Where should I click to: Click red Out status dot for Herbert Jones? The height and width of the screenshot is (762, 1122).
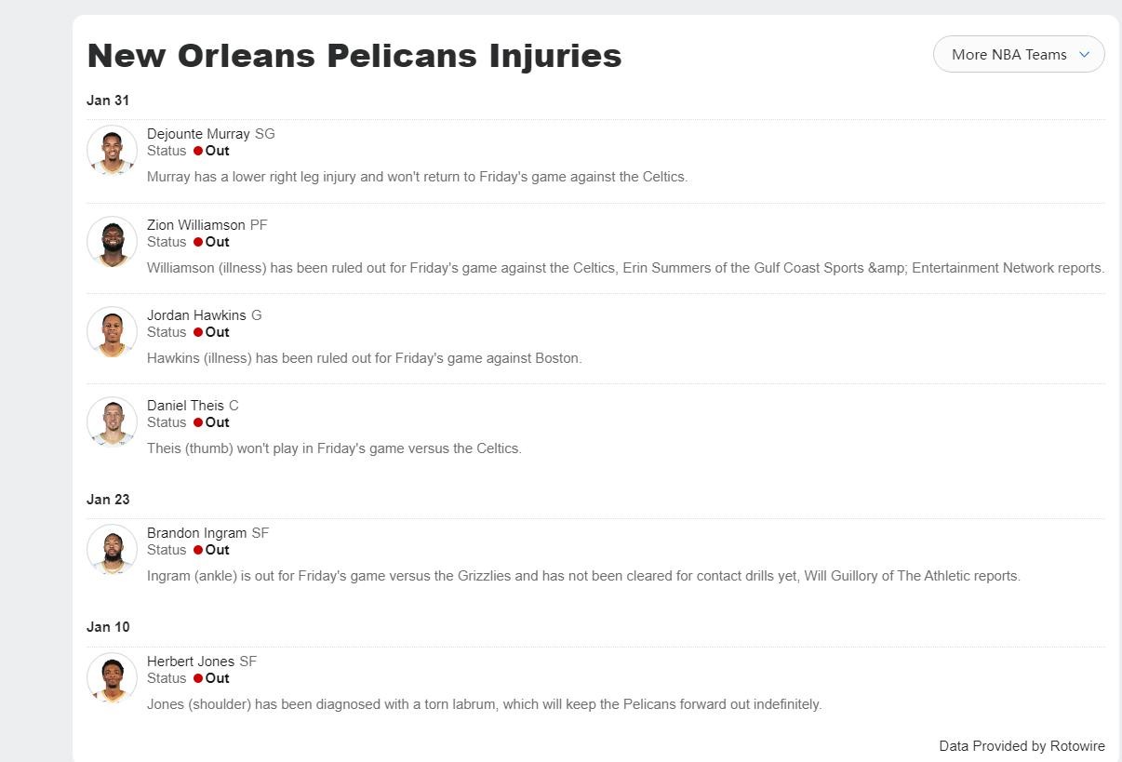click(198, 678)
